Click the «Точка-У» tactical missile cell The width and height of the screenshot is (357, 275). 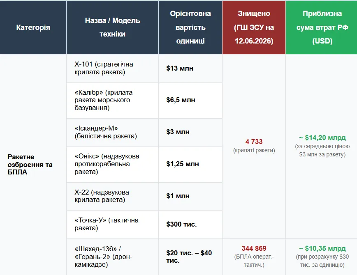(112, 225)
